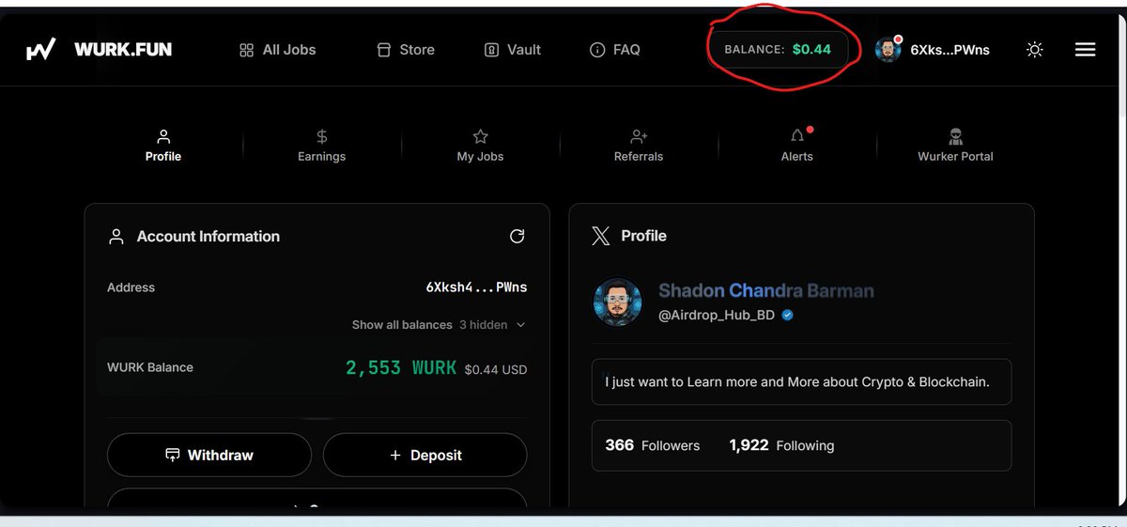Open the hamburger menu icon
1127x527 pixels.
1085,50
